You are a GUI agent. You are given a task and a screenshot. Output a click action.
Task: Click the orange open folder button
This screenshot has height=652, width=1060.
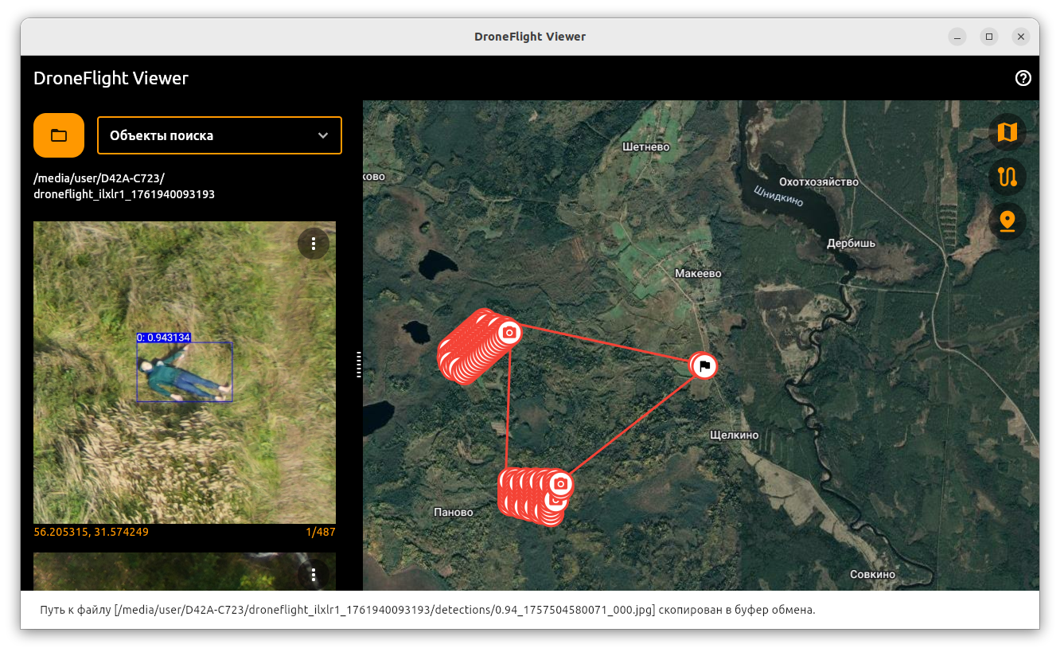point(59,135)
